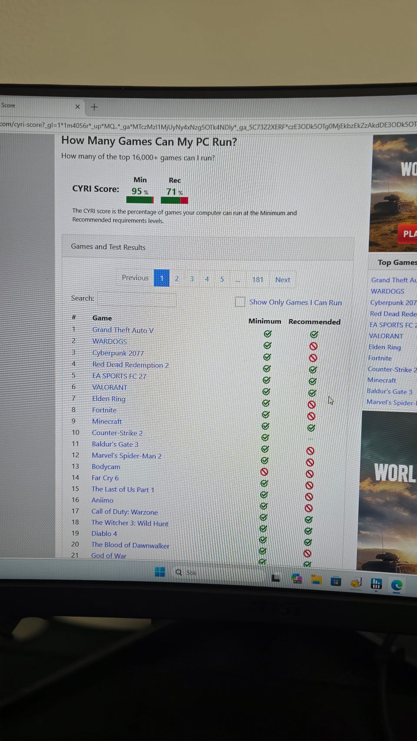
Task: Open The Last of Us Part 1 link
Action: [x=123, y=489]
